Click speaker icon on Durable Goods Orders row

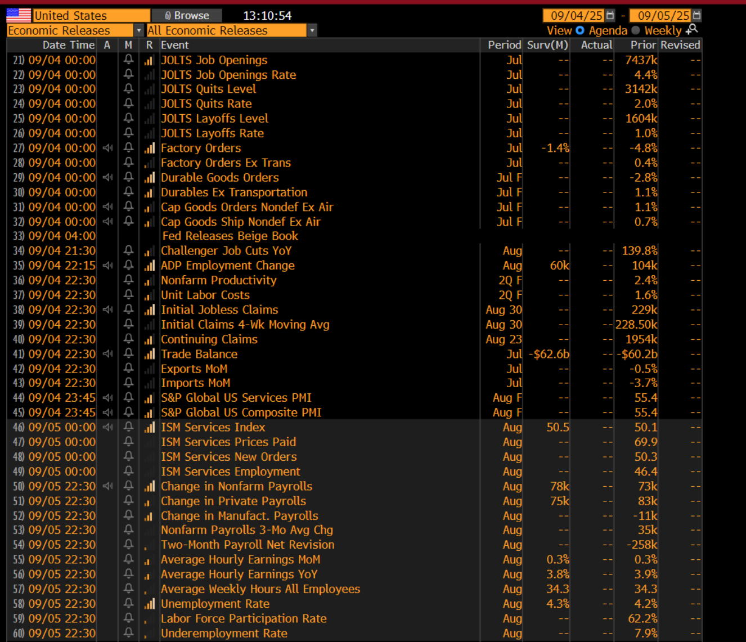tap(108, 177)
